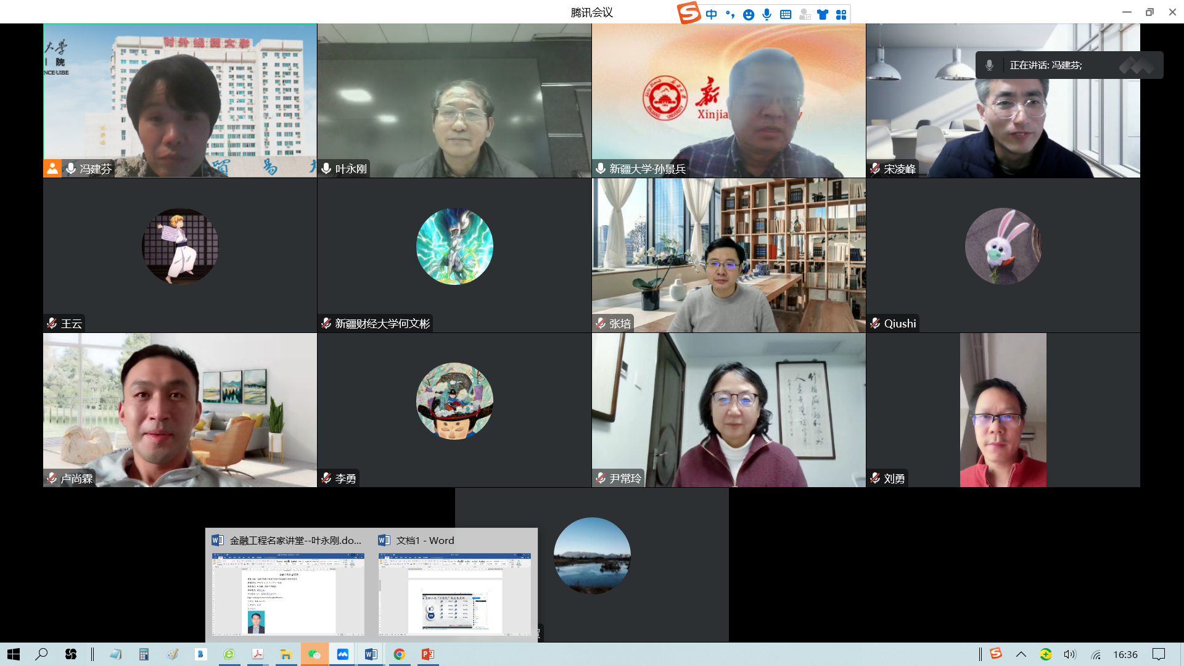The image size is (1184, 666).
Task: Open Sogou soft keyboard
Action: click(x=786, y=14)
